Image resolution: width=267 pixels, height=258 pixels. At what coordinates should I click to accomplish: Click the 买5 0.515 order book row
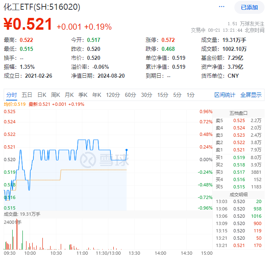point(238,187)
